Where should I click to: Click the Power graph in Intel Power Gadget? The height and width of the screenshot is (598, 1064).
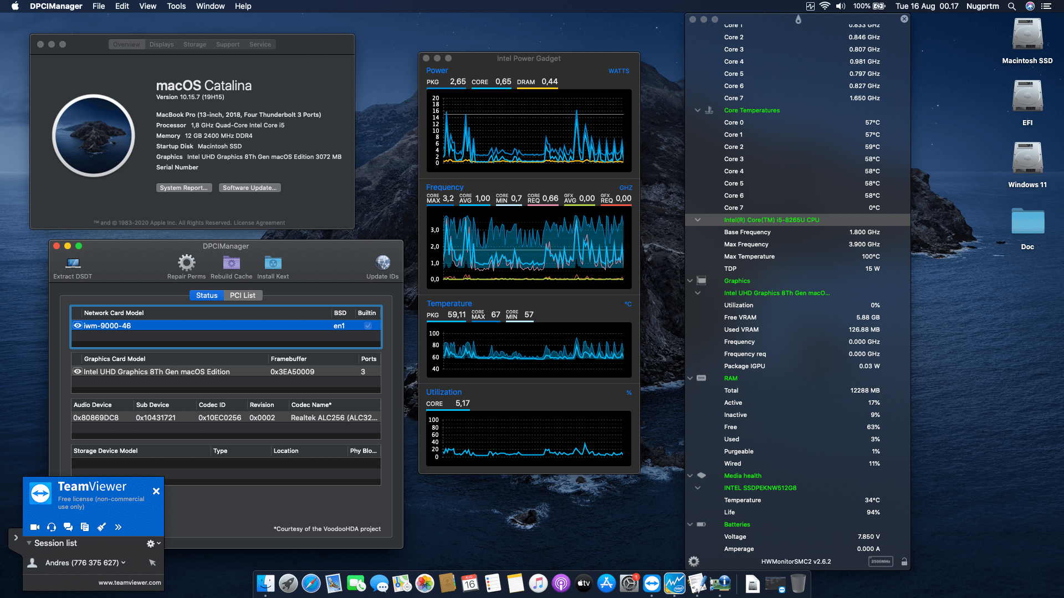coord(529,131)
